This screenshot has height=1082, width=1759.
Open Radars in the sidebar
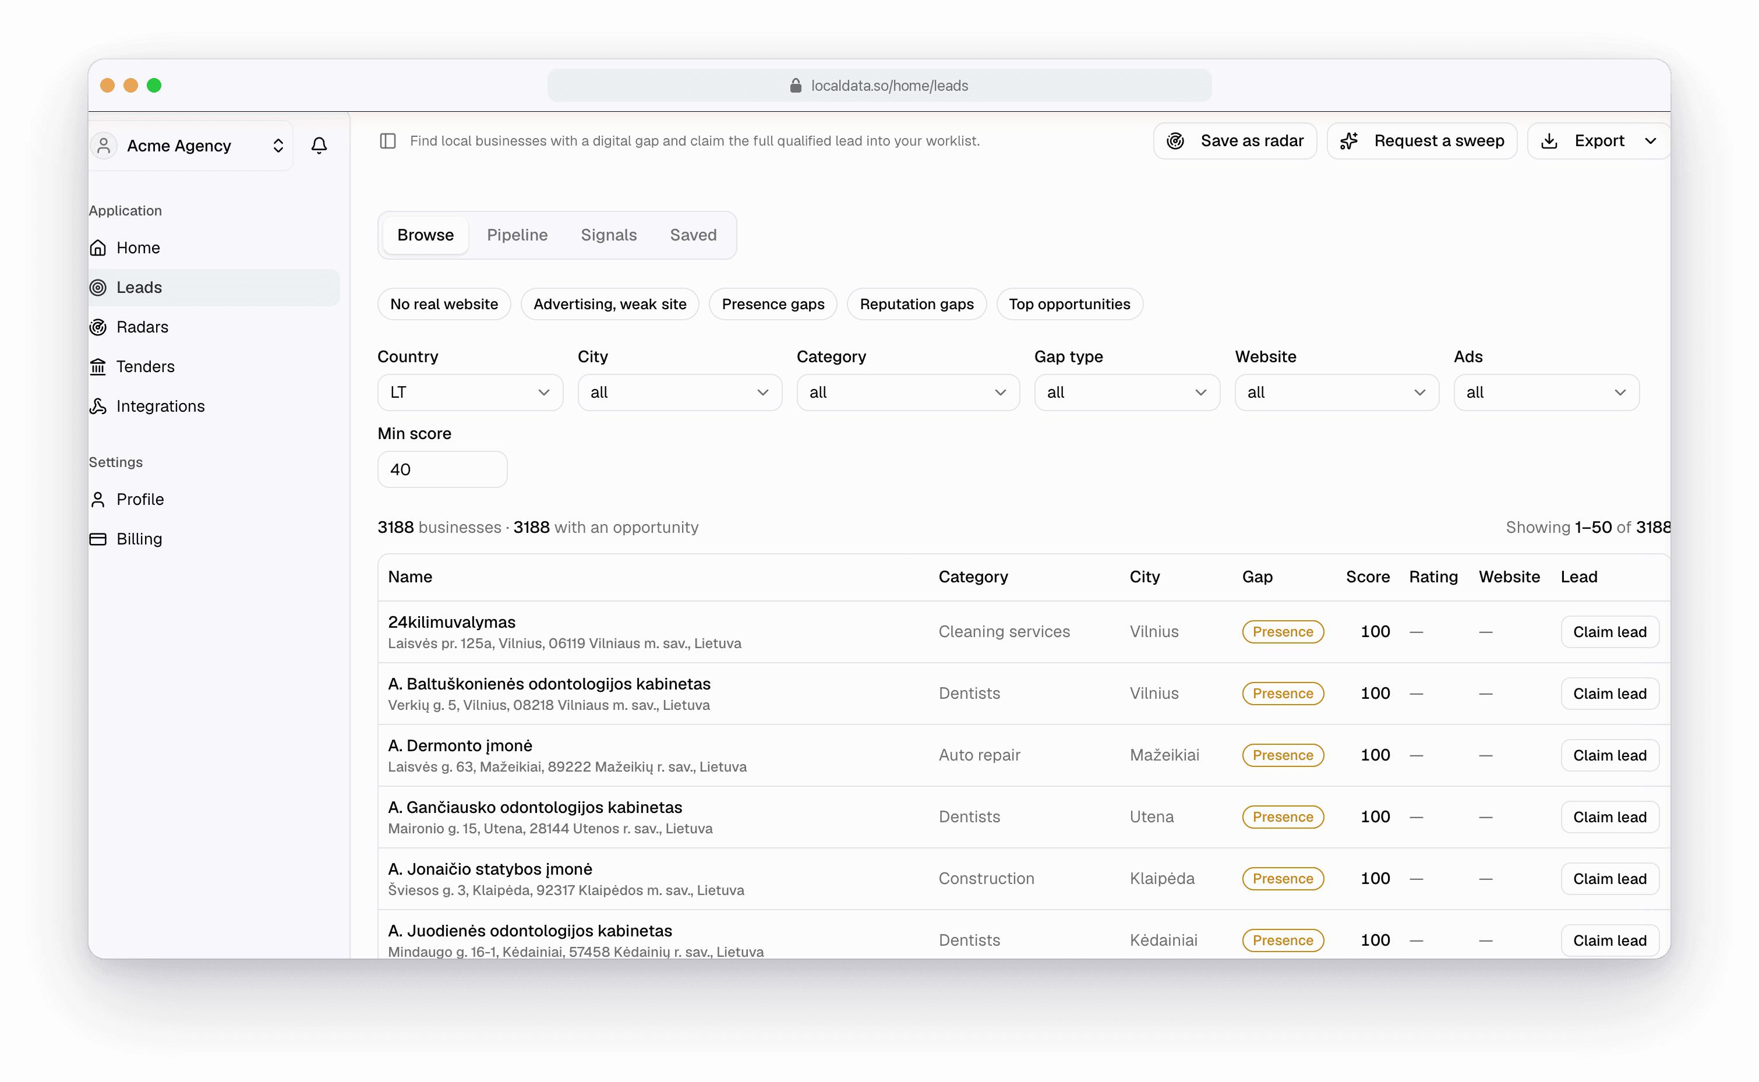(213, 327)
